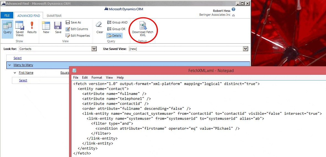Screen dimensions: 326x157
Task: Open the Use Saved View dropdown
Action: tap(246, 49)
